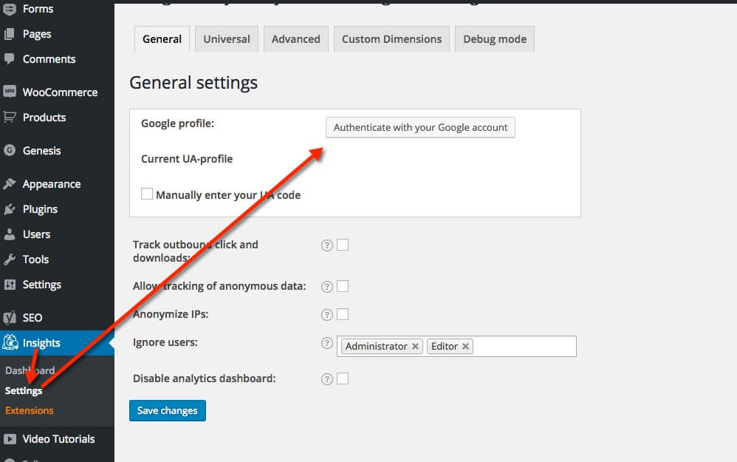Image resolution: width=737 pixels, height=462 pixels.
Task: Click inside the Ignore users field
Action: tap(524, 347)
